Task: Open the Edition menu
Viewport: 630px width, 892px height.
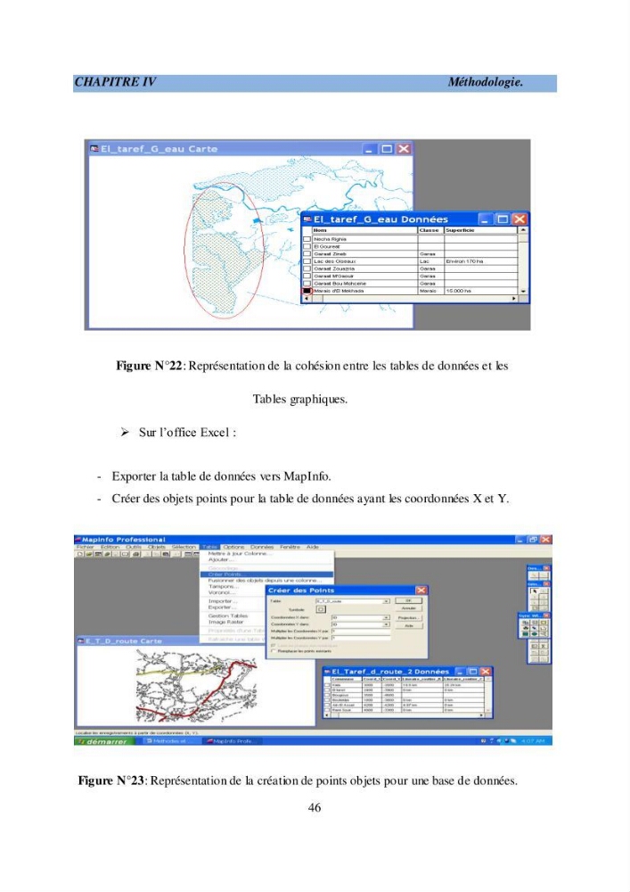Action: pos(110,547)
